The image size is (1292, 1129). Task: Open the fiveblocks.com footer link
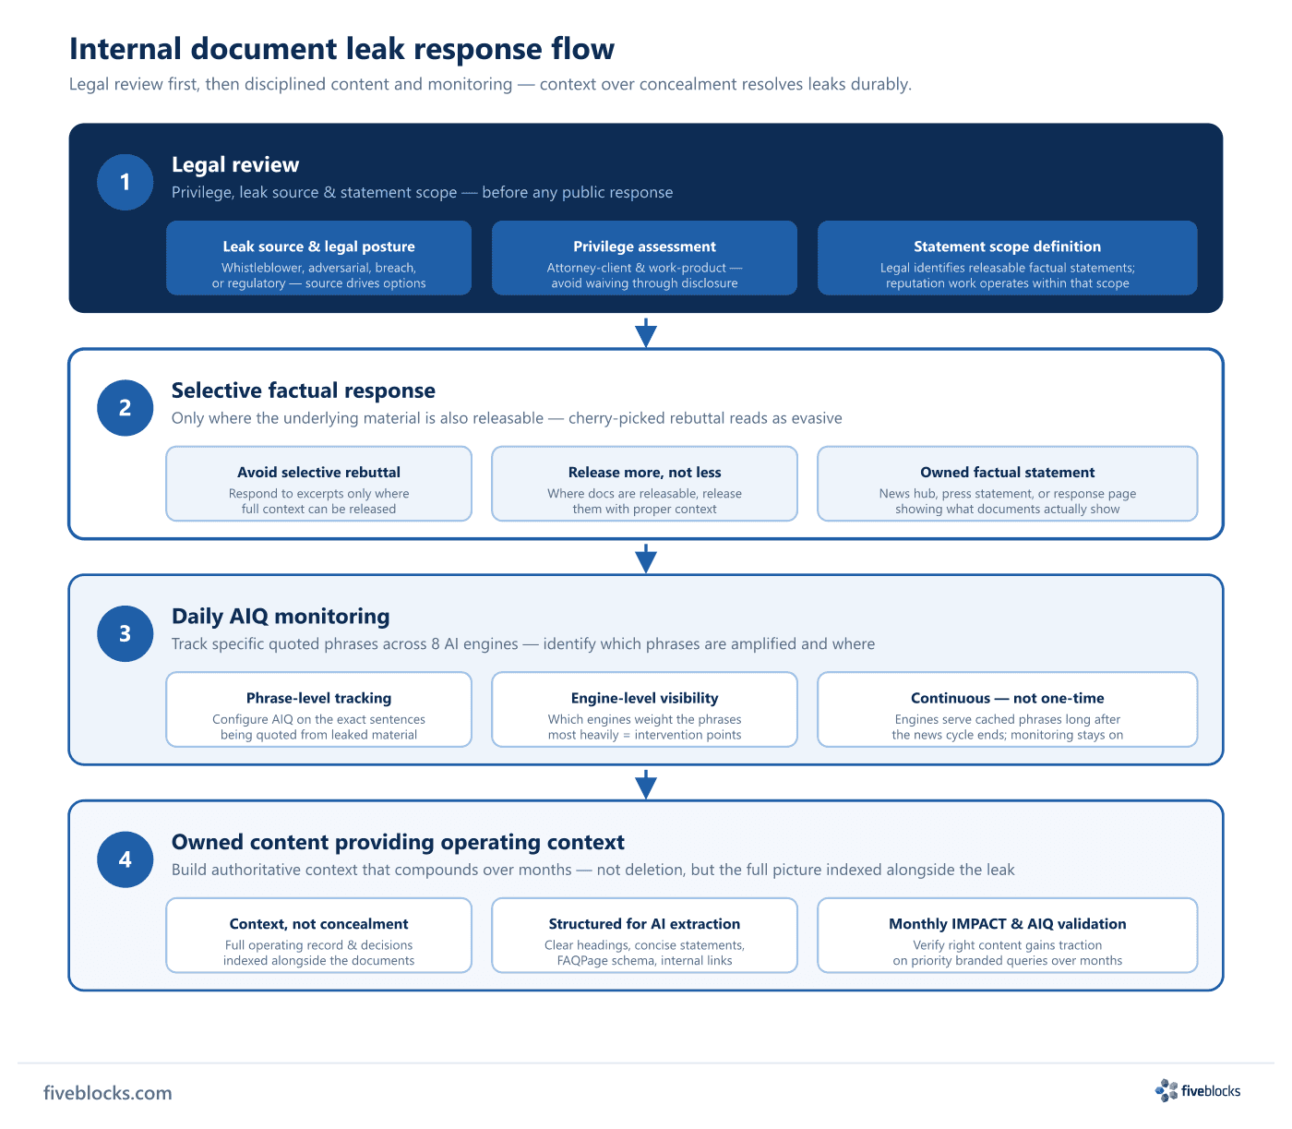[108, 1093]
